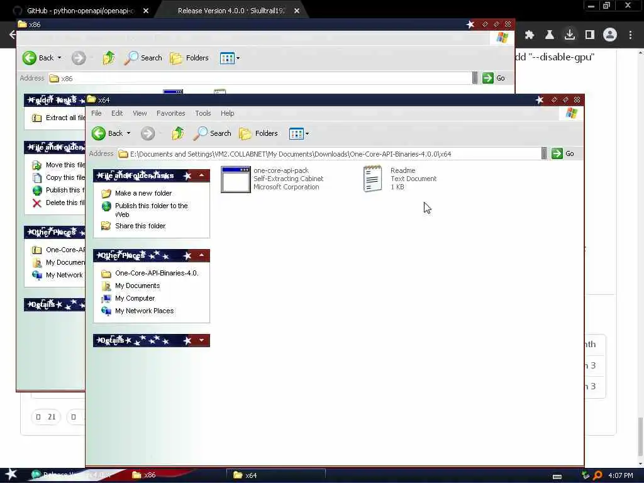Open Search in x86 window toolbar
The image size is (644, 483).
[x=143, y=58]
